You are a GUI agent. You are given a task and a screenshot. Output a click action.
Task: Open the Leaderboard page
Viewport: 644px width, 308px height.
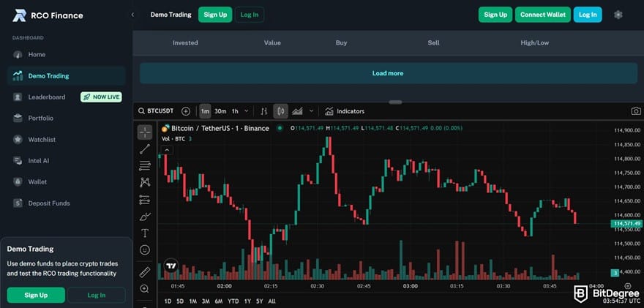pyautogui.click(x=46, y=97)
